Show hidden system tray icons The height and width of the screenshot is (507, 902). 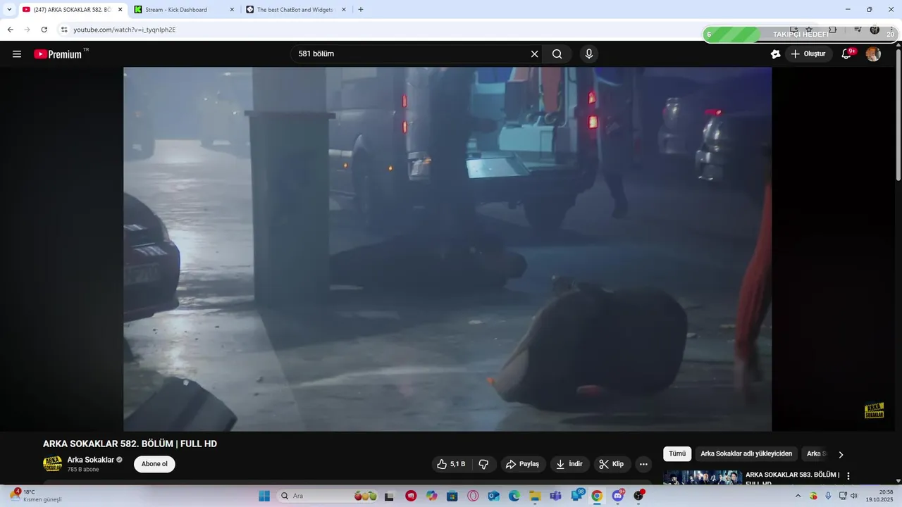pos(798,496)
